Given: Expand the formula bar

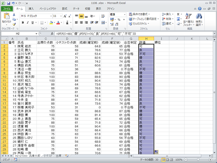Looking at the screenshot, I should 214,34.
